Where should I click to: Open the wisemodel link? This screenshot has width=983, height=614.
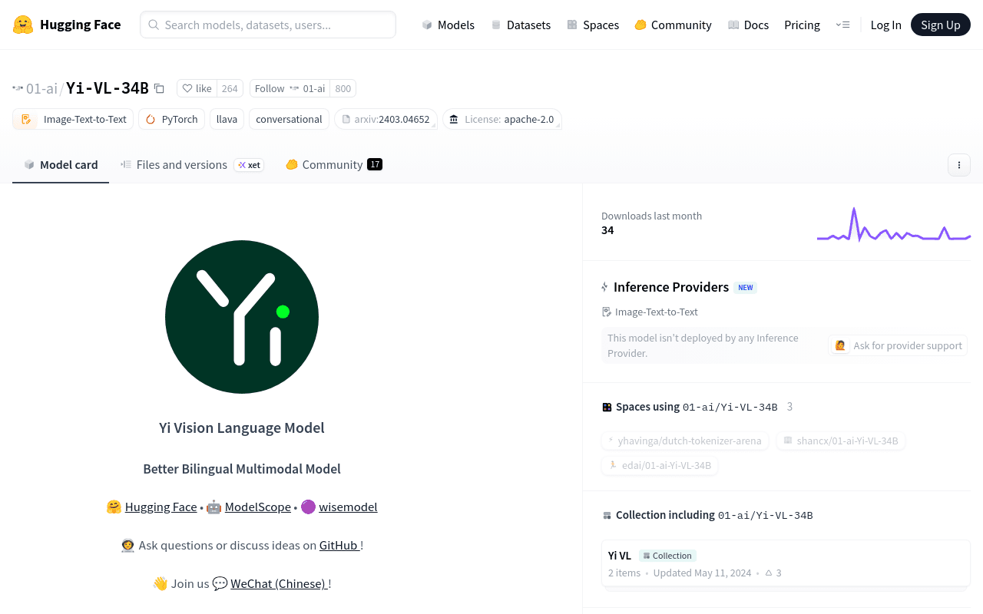coord(348,507)
